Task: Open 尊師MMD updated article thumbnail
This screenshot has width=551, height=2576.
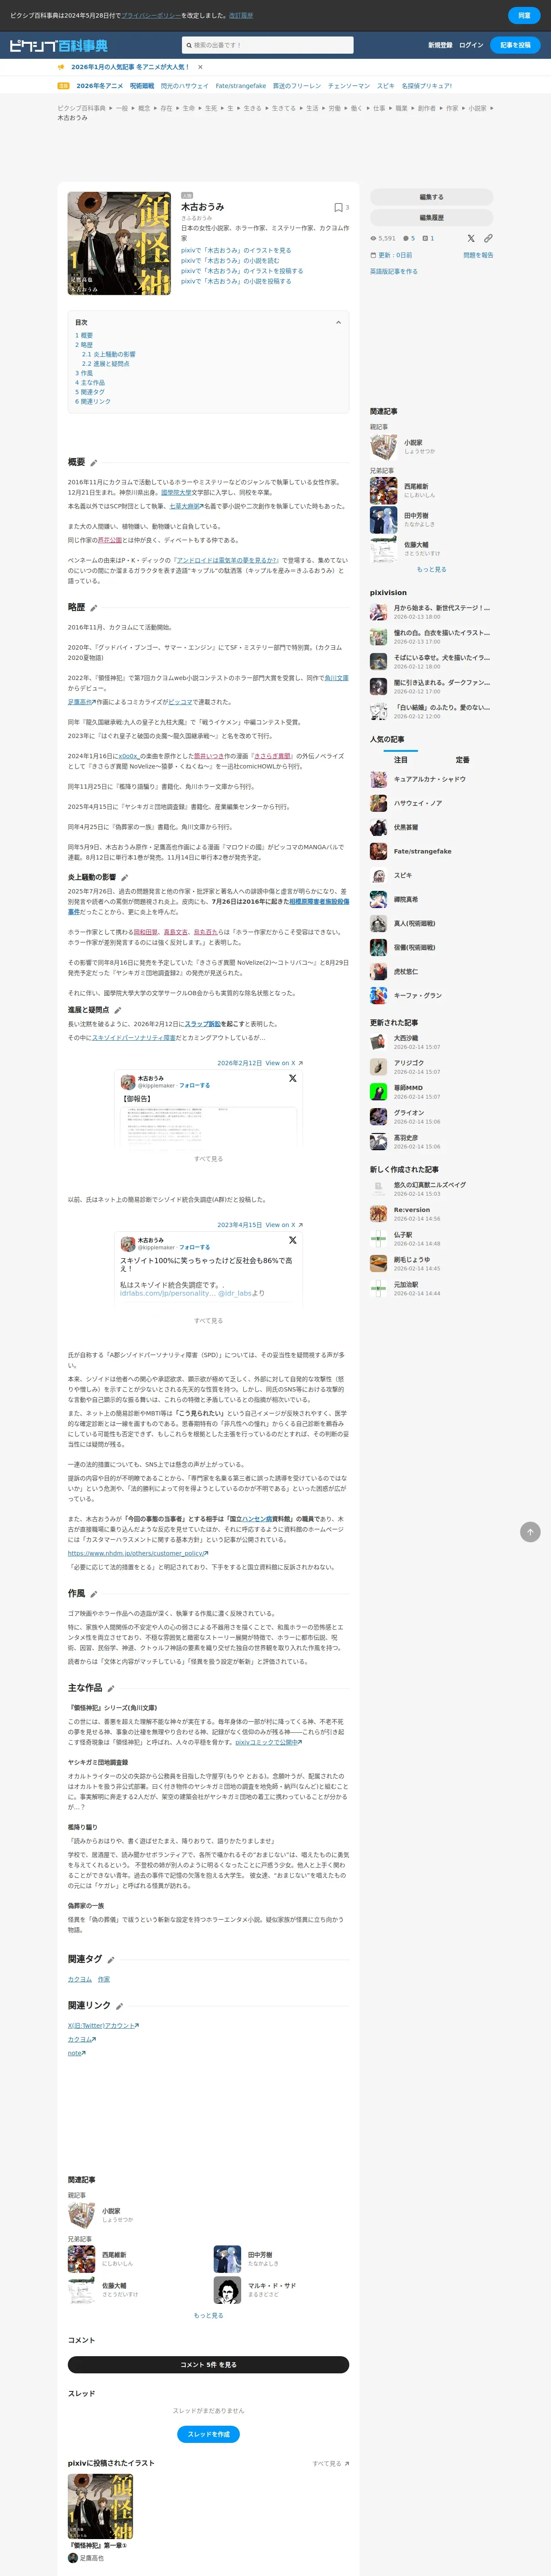Action: coord(378,1091)
